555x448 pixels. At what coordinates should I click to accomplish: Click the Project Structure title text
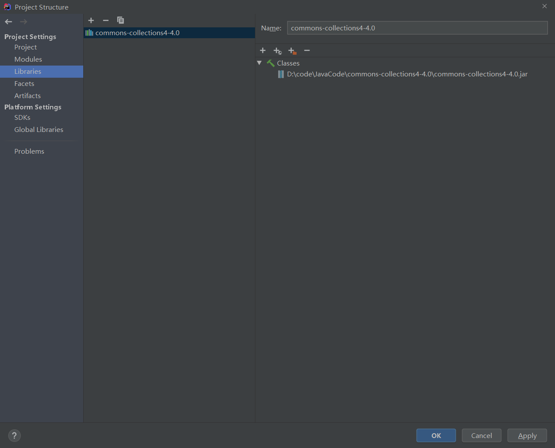click(x=42, y=7)
